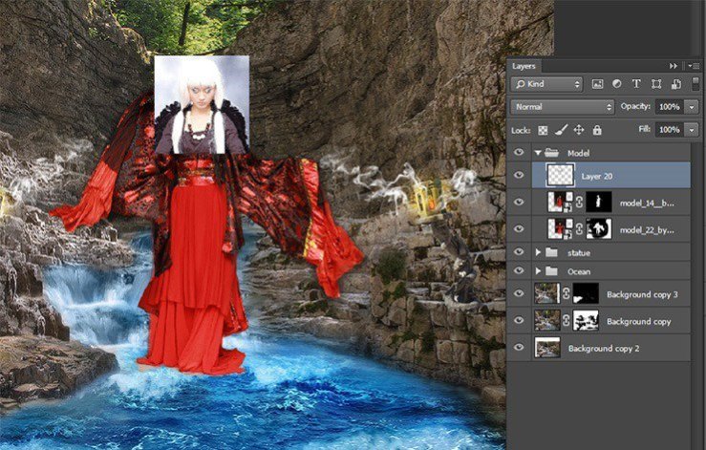The width and height of the screenshot is (706, 450).
Task: Open the Kind filter dropdown
Action: pyautogui.click(x=546, y=84)
